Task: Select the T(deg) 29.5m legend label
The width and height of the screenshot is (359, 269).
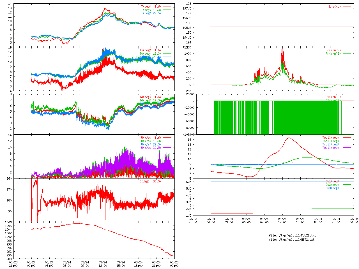Action: [151, 13]
